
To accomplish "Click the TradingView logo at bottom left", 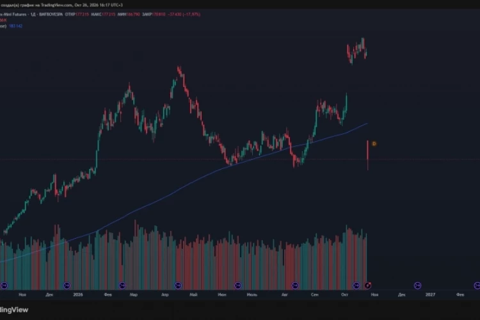I will (x=14, y=310).
